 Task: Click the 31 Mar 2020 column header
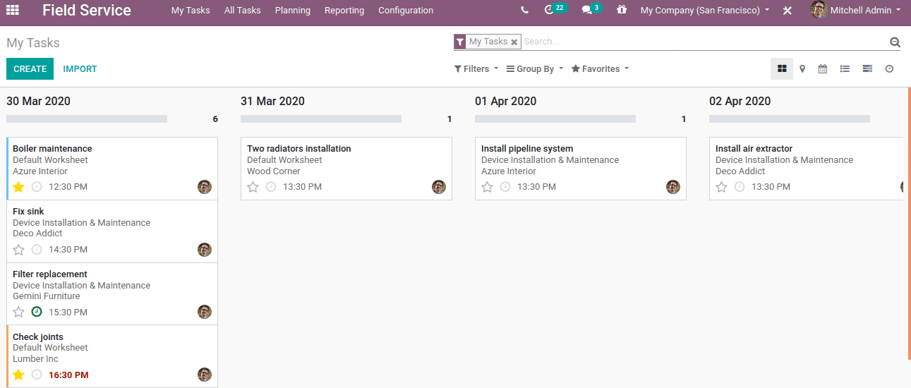[x=273, y=102]
